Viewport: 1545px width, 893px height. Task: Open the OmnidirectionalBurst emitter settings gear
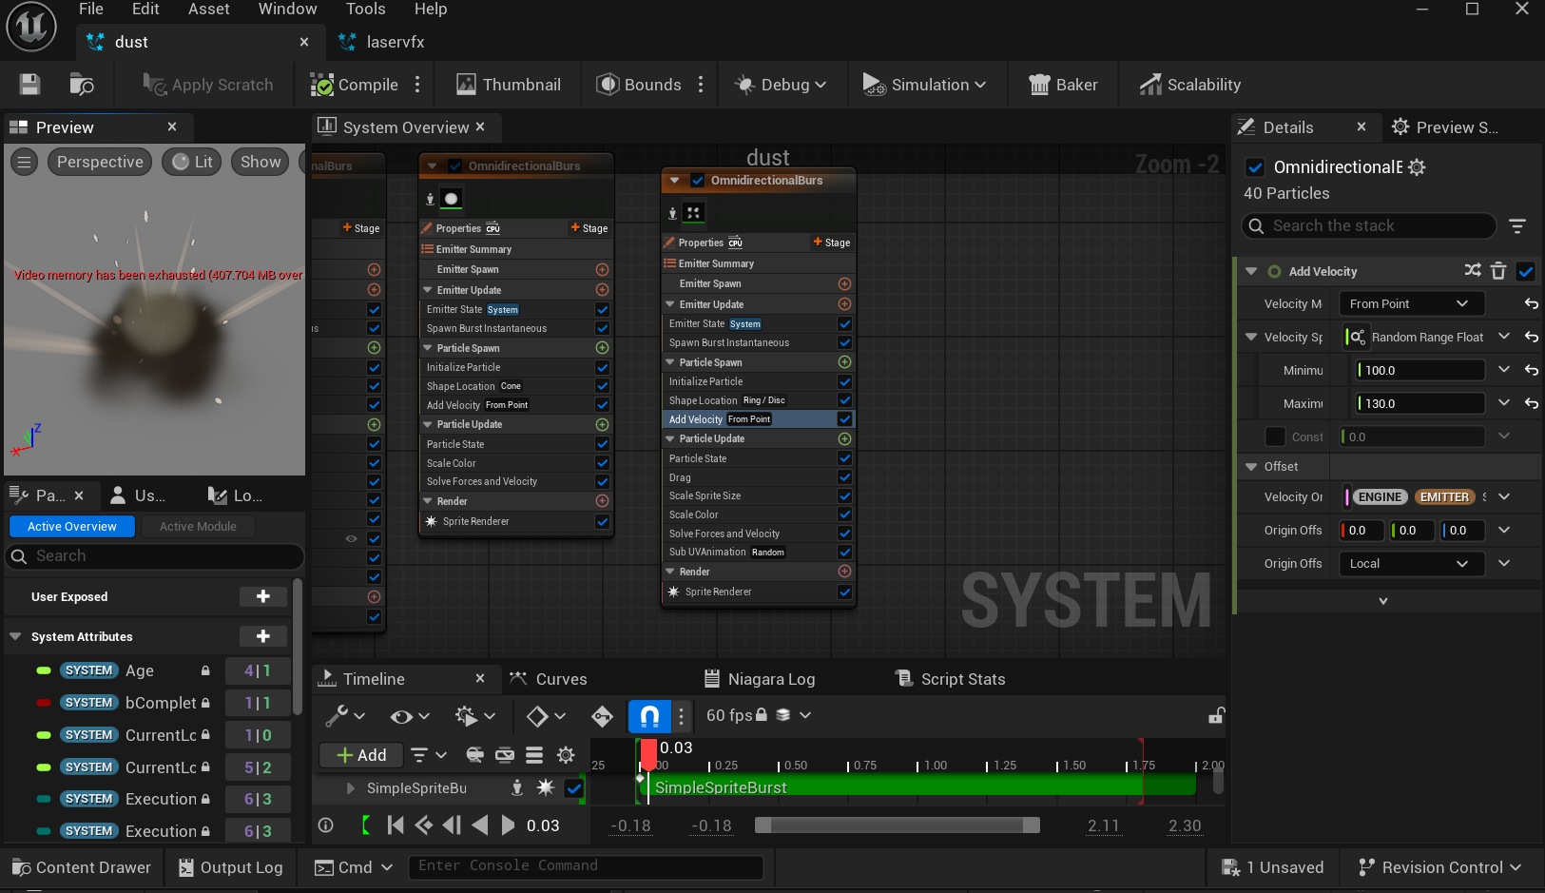click(x=1417, y=167)
